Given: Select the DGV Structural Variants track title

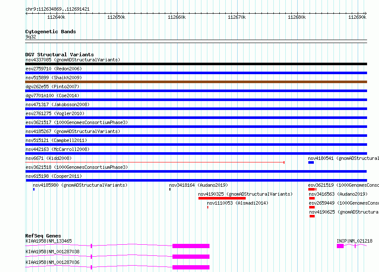Looking at the screenshot, I should point(60,55).
